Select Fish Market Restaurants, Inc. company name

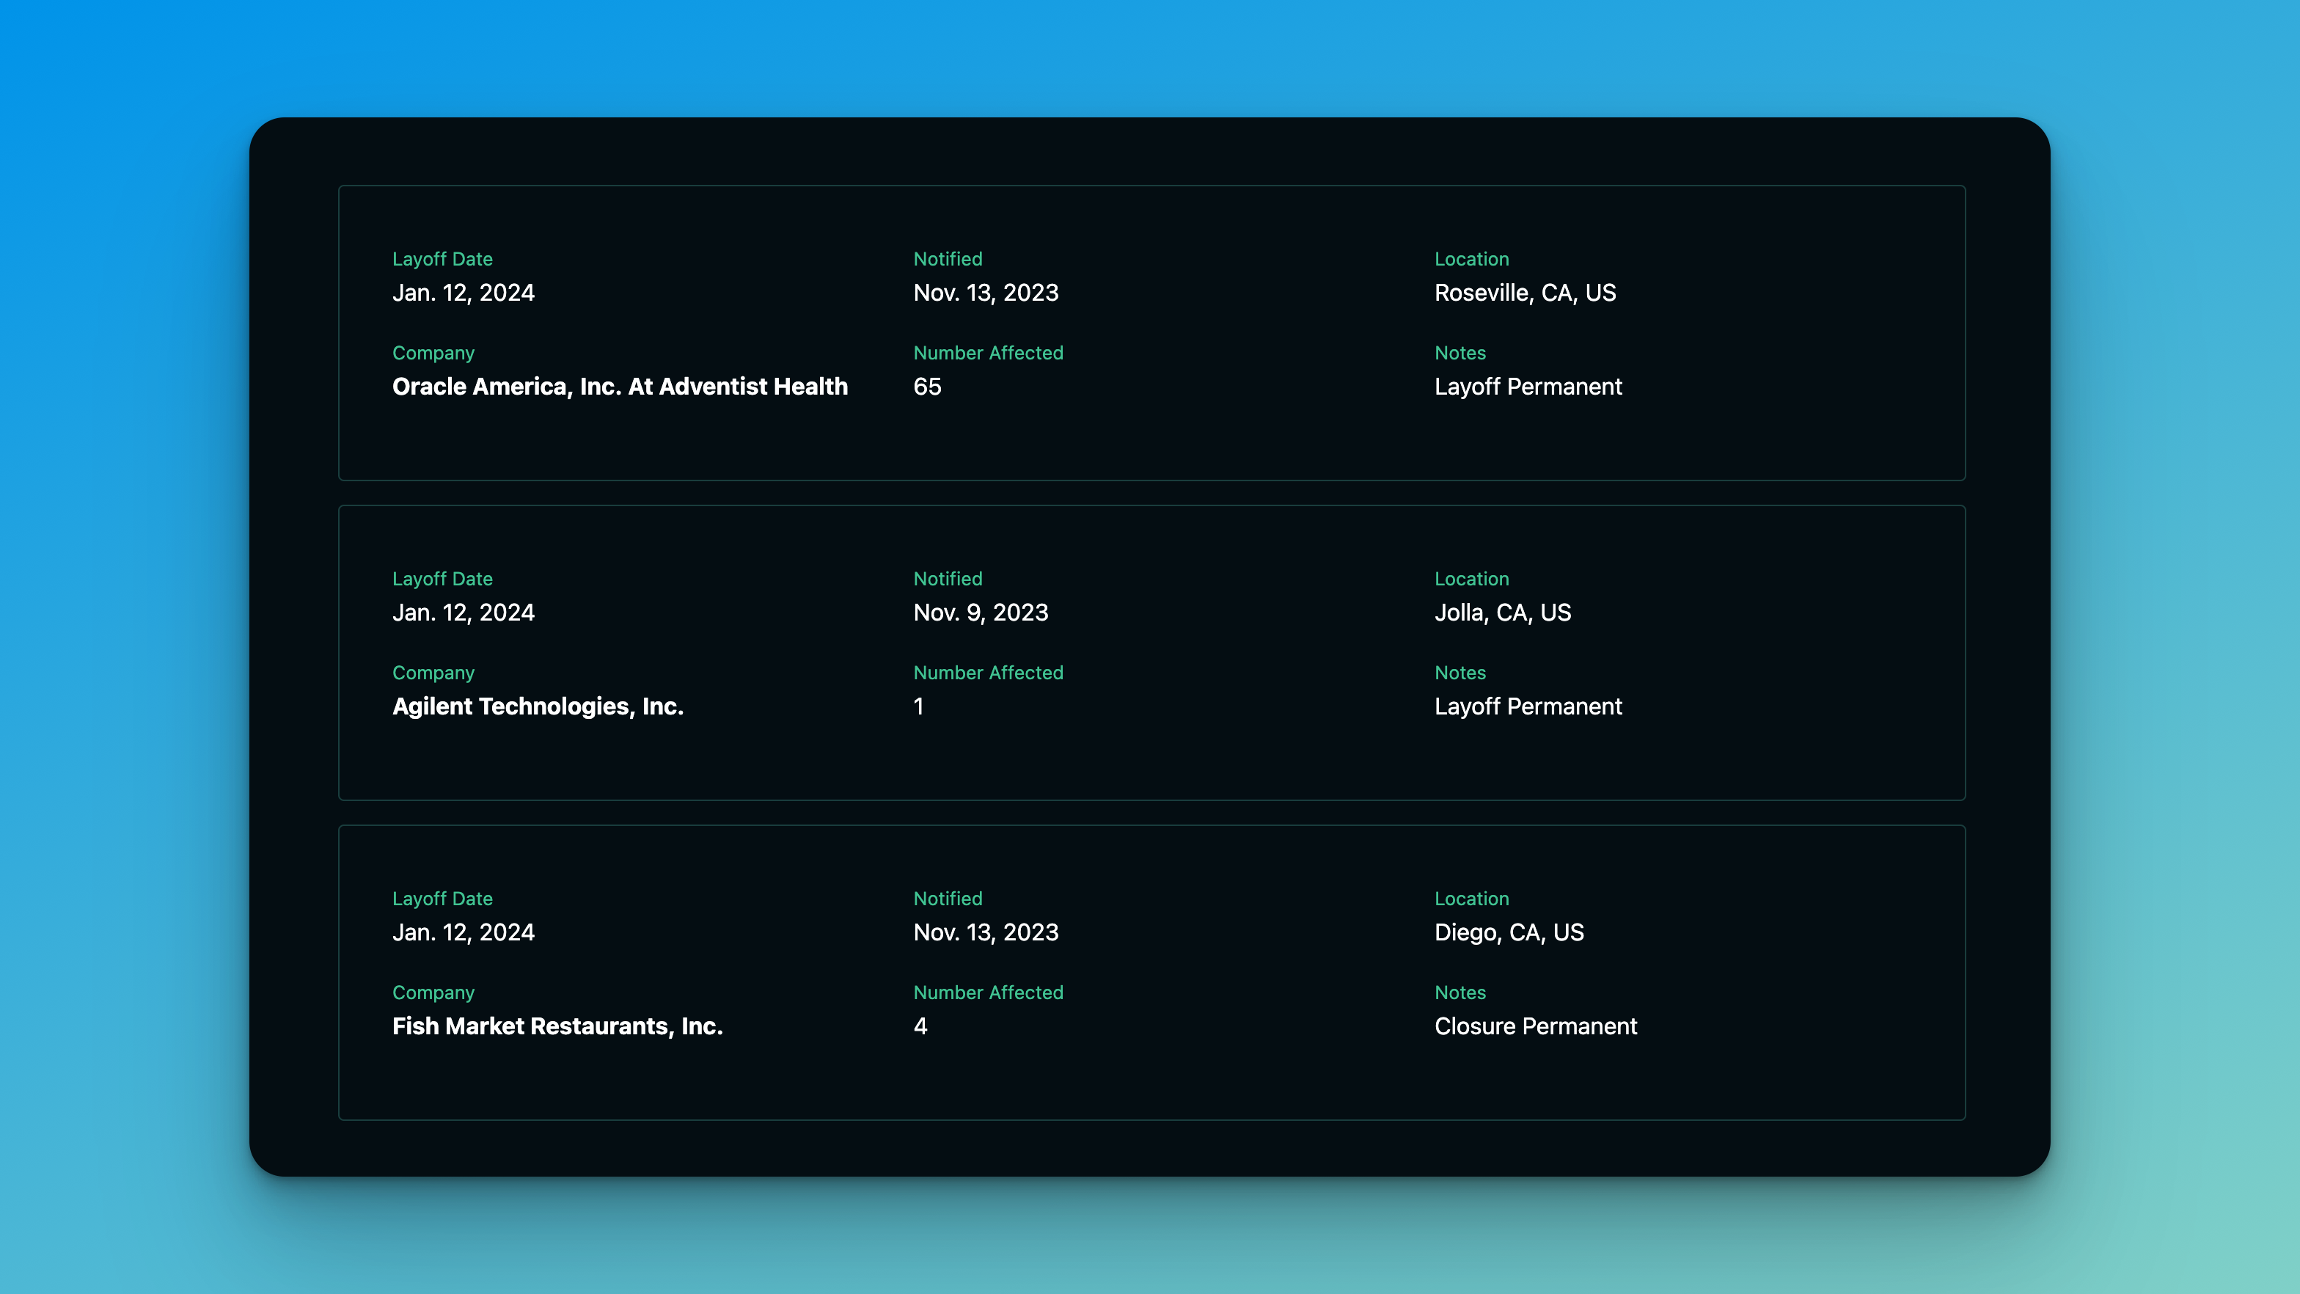coord(557,1026)
